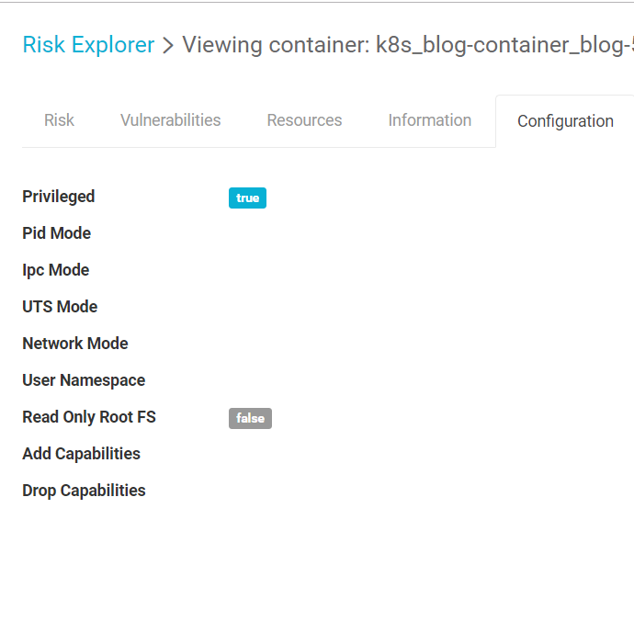Screen dimensions: 634x644
Task: Select the Network Mode label
Action: pos(75,344)
